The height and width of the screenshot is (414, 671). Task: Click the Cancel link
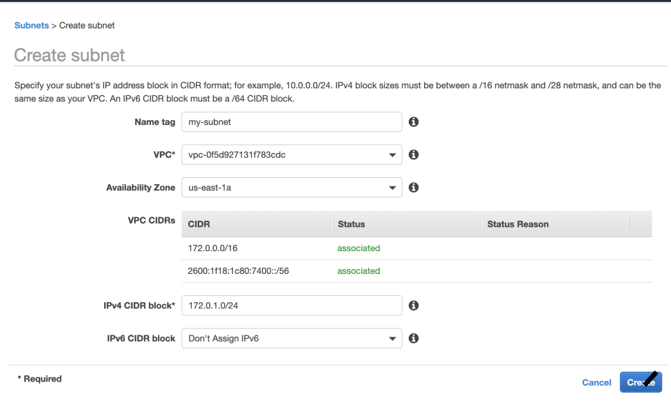pos(597,382)
